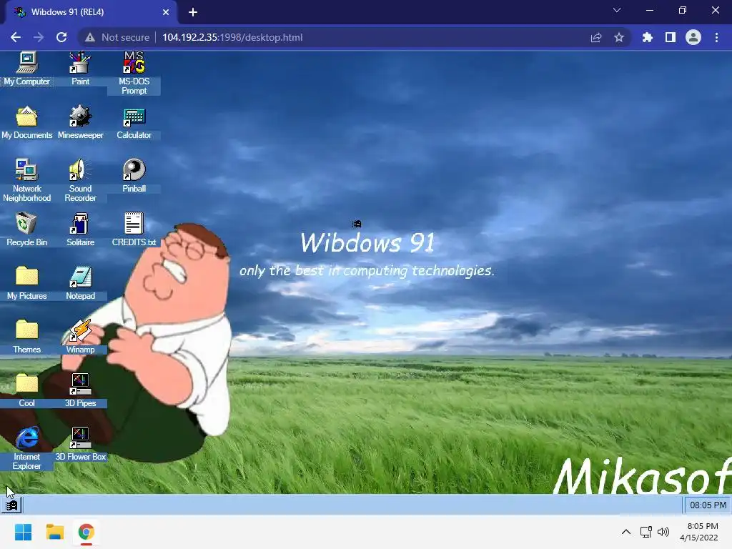The width and height of the screenshot is (732, 549).
Task: Bookmark this page with the star
Action: click(619, 37)
